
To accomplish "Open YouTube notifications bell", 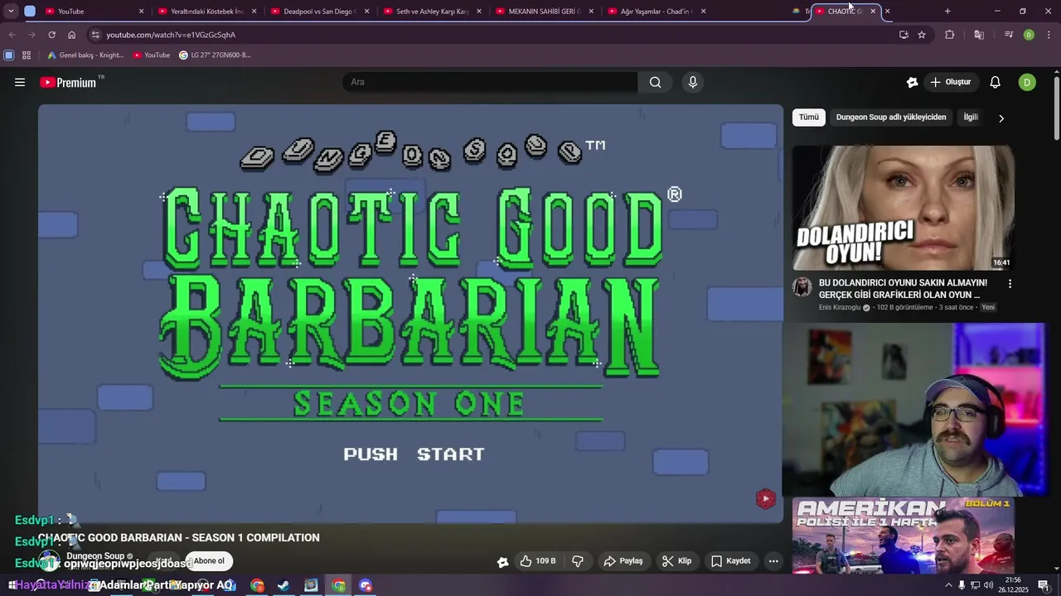I will coord(996,82).
